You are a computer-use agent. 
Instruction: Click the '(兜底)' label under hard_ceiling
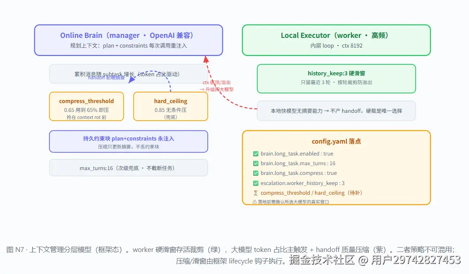click(170, 117)
